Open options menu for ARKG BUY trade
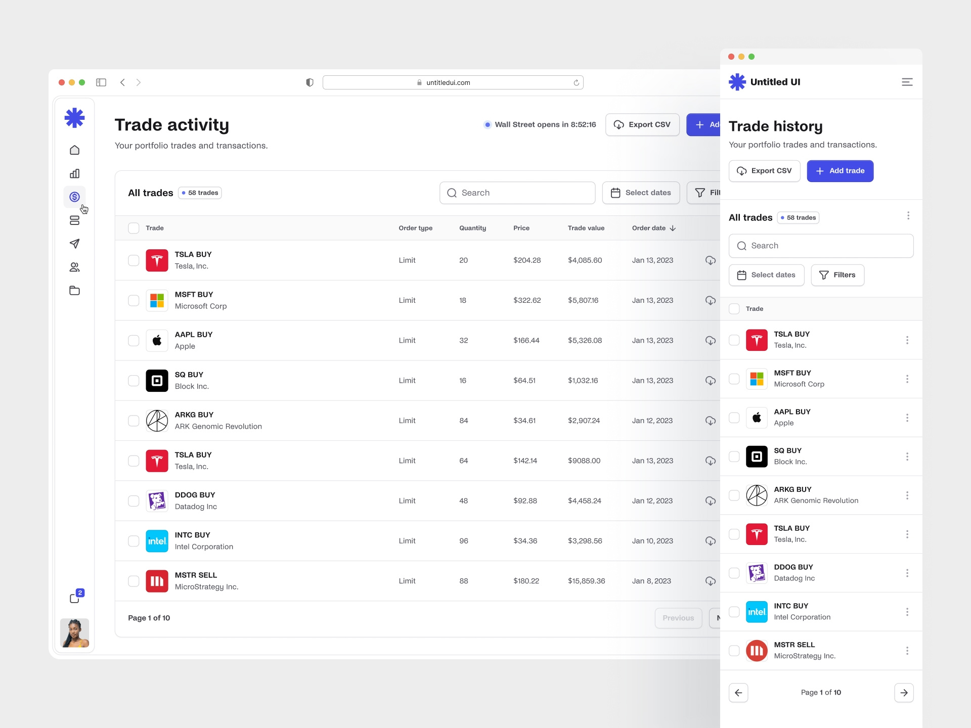The image size is (971, 728). click(x=908, y=495)
